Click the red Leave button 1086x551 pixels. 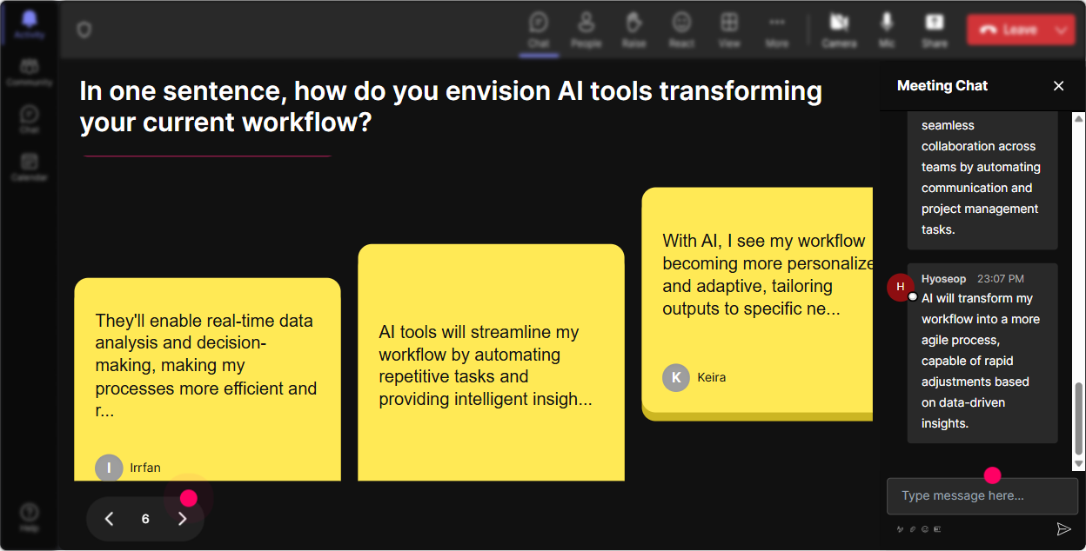1008,30
